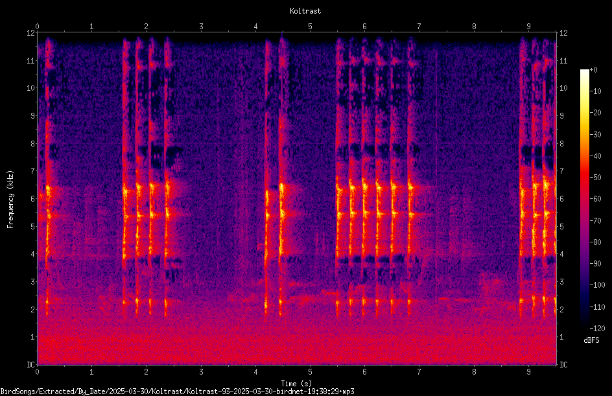Click the Koltrast mp3 file path text
The width and height of the screenshot is (612, 396).
tap(177, 391)
